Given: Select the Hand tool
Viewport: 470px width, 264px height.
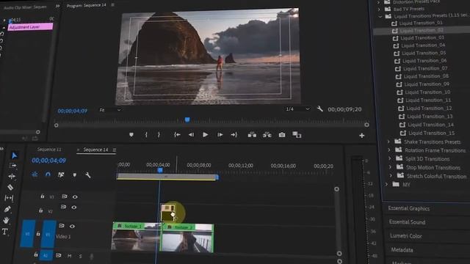Looking at the screenshot, I should [7, 220].
